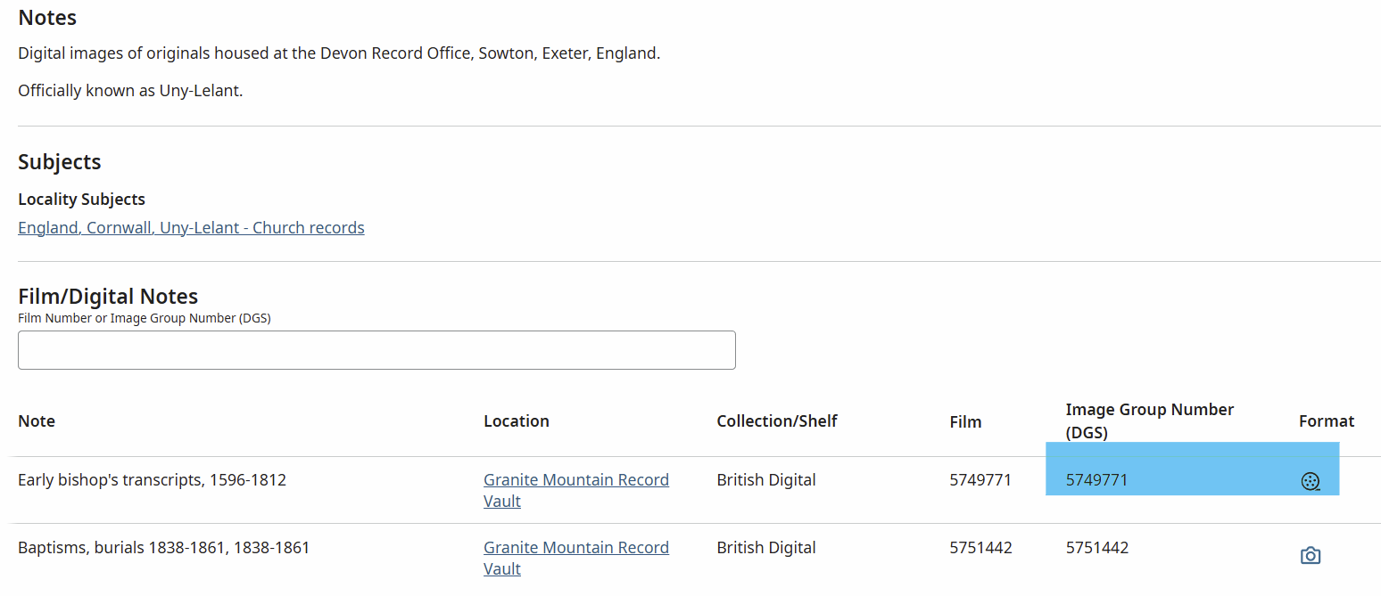The width and height of the screenshot is (1381, 596).
Task: Click 5751442 in the Film column
Action: [x=980, y=547]
